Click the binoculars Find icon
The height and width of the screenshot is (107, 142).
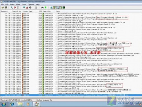[x=42, y=7]
